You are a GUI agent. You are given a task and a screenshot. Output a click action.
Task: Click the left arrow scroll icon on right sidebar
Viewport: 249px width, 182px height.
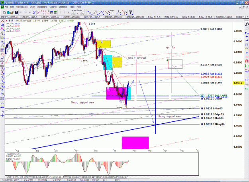[247, 37]
